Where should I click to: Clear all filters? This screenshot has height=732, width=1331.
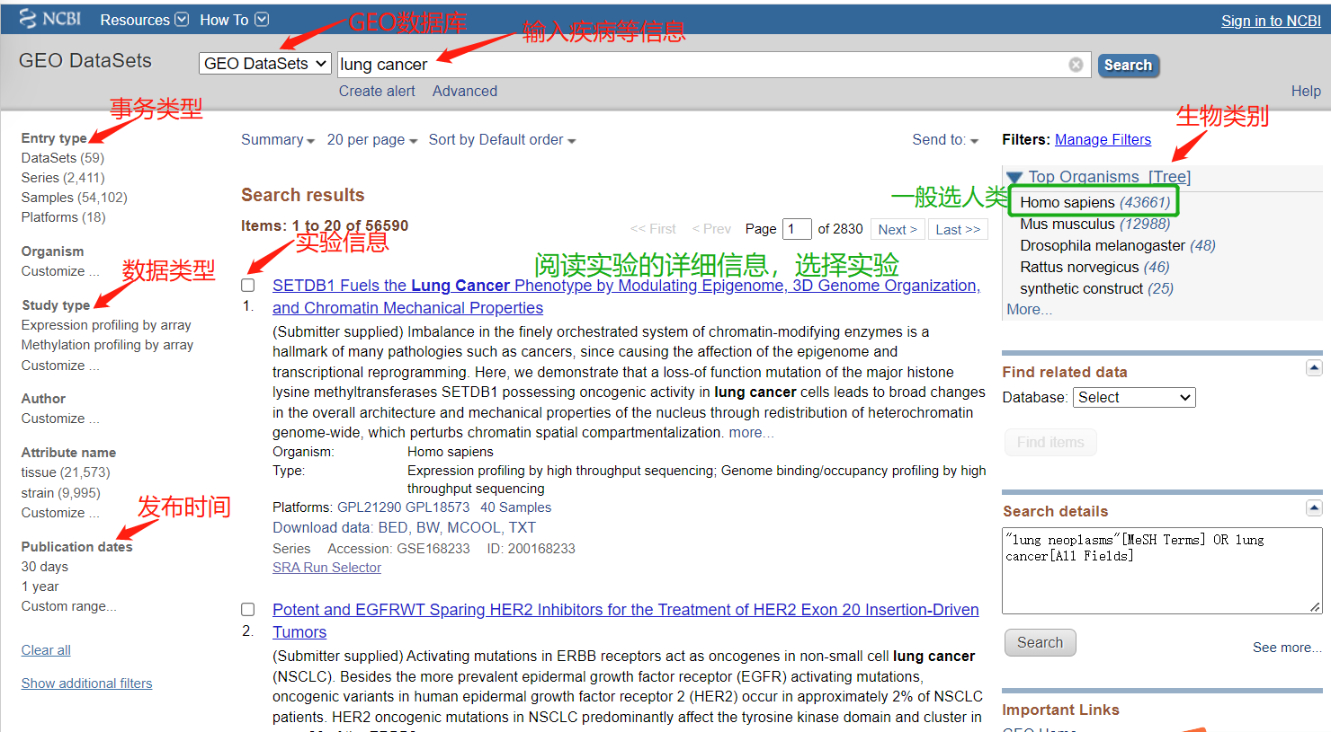pos(45,649)
